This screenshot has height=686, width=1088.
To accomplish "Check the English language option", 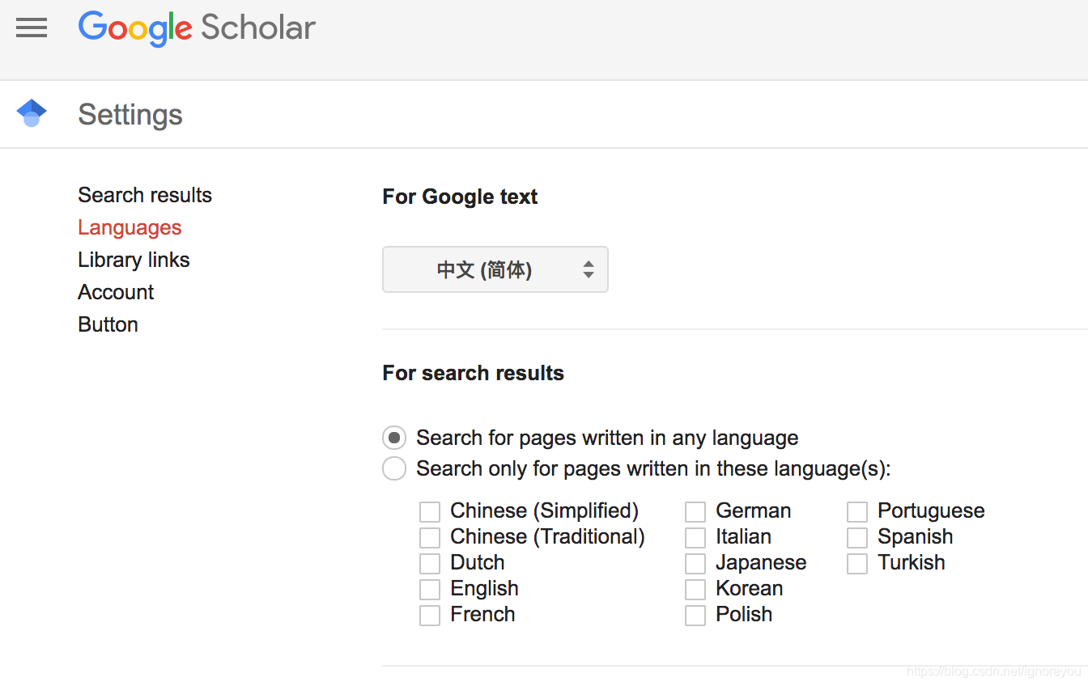I will [x=429, y=588].
